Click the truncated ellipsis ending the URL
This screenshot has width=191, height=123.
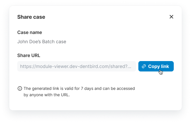click(x=129, y=66)
